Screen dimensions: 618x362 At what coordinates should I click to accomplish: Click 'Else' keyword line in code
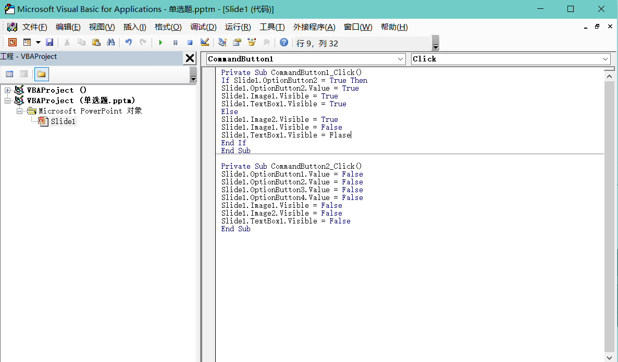click(229, 111)
